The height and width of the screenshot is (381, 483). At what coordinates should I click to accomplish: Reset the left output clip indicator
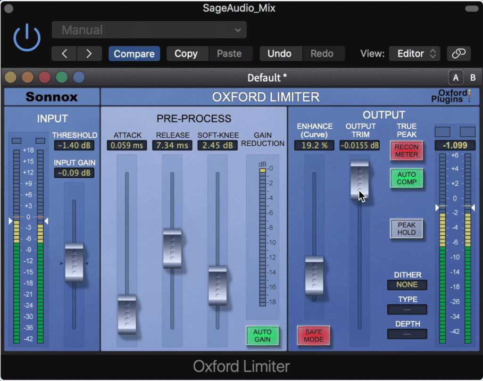pyautogui.click(x=442, y=132)
